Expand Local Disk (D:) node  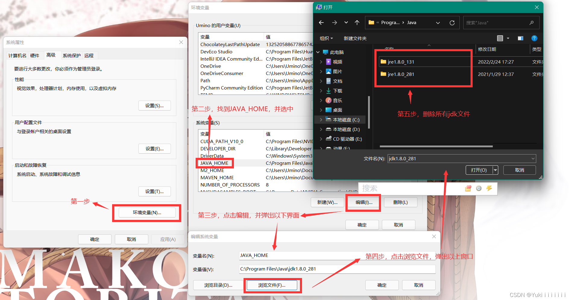pos(321,129)
